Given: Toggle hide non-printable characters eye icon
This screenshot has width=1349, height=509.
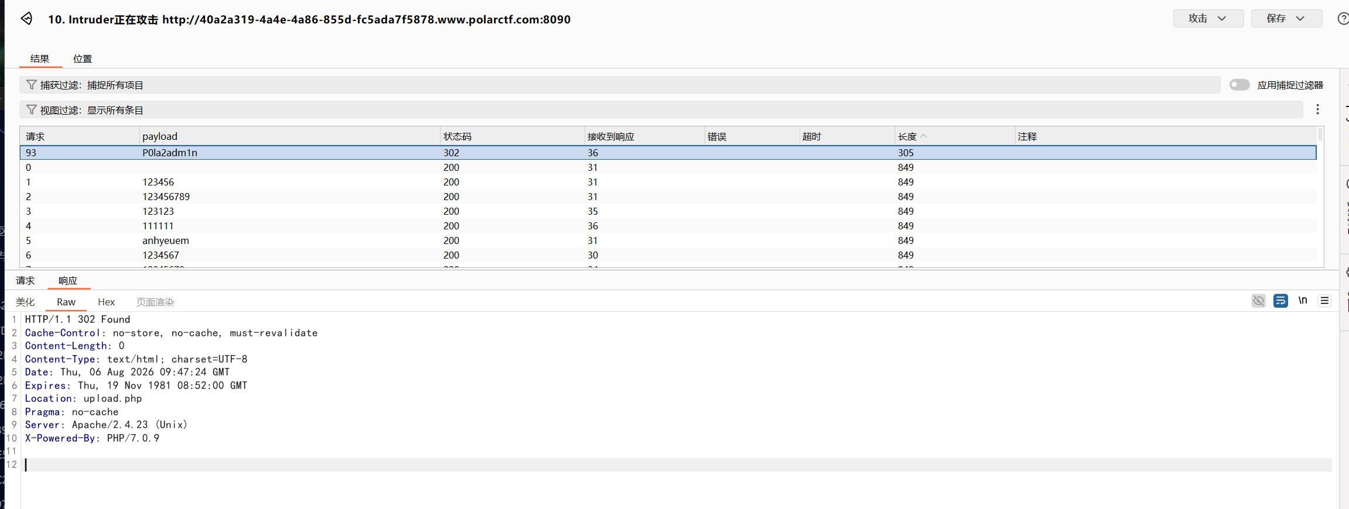Looking at the screenshot, I should (1258, 301).
